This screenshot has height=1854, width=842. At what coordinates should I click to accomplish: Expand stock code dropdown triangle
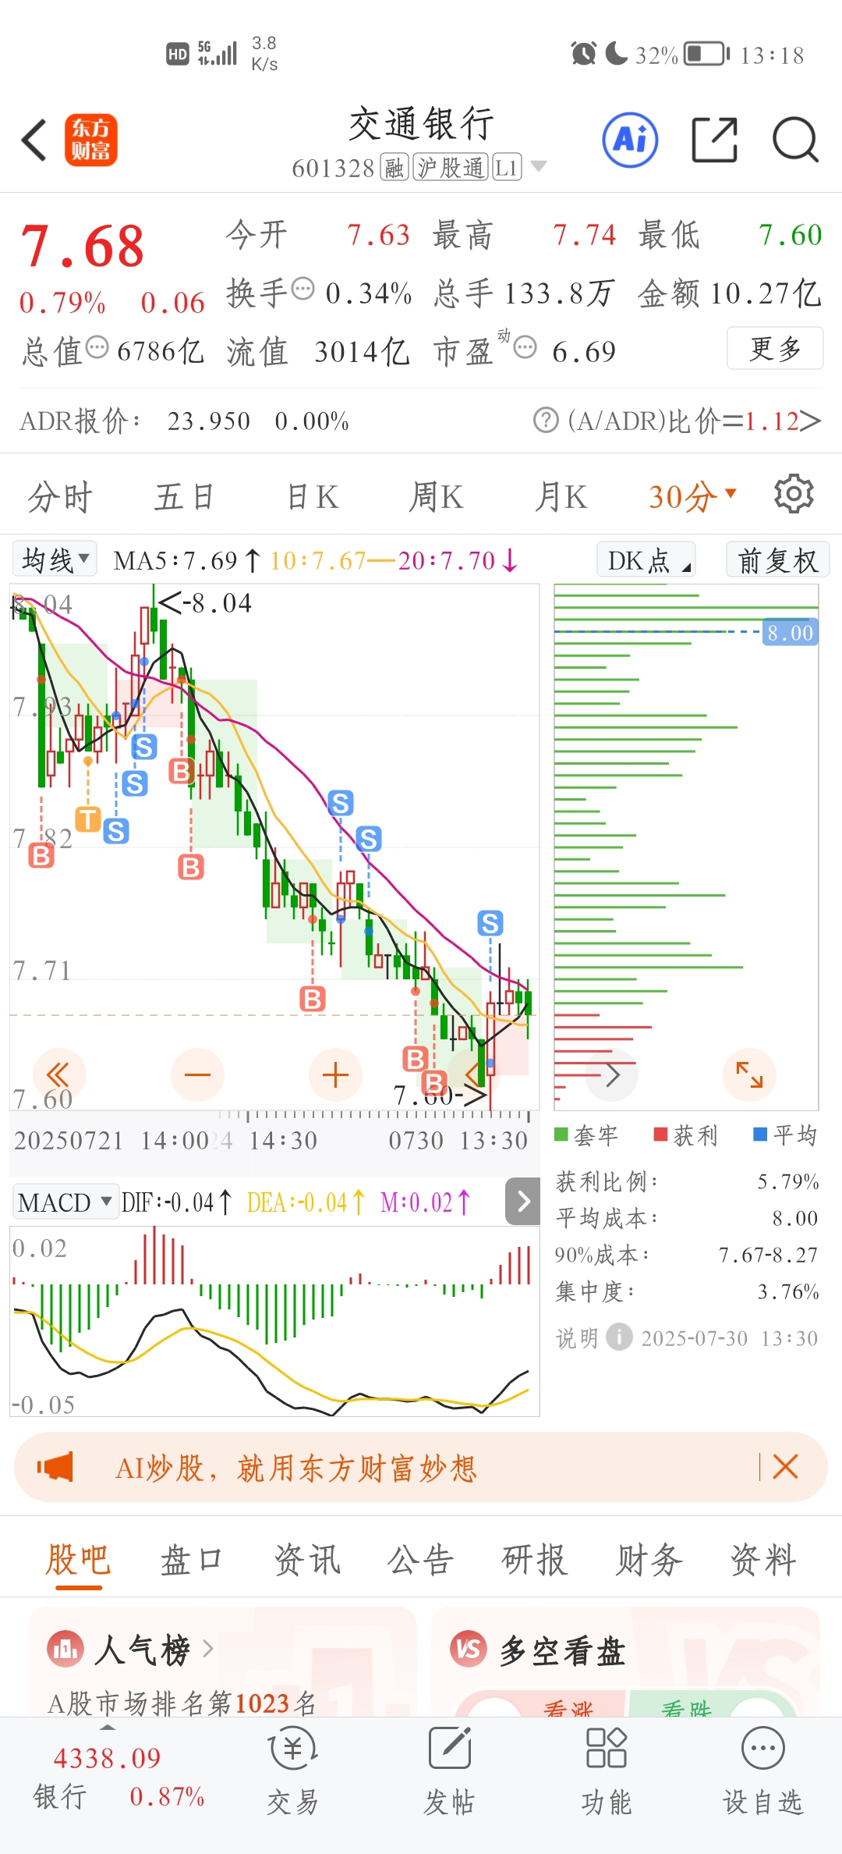(x=539, y=166)
